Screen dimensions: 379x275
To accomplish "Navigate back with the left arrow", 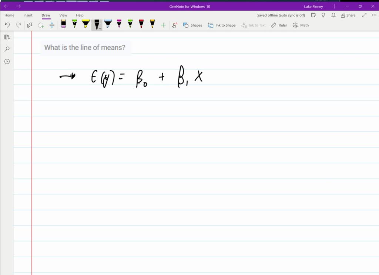I will [6, 6].
